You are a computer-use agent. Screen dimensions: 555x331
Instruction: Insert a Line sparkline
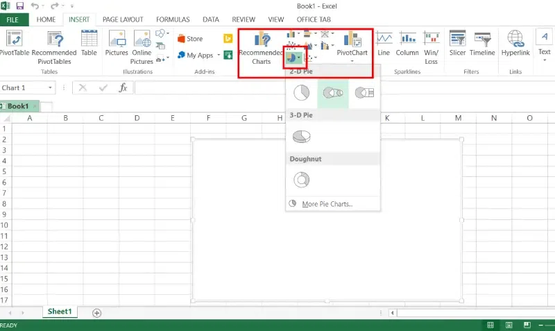click(384, 43)
